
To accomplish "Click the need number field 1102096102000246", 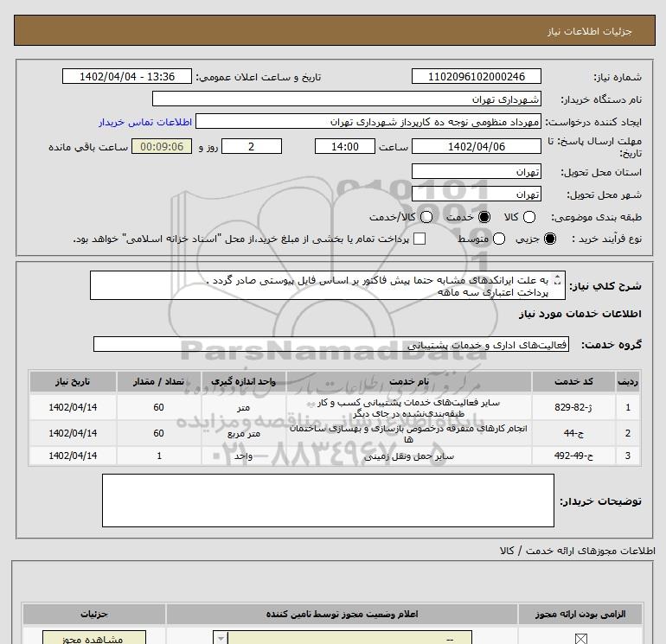I will pyautogui.click(x=476, y=76).
